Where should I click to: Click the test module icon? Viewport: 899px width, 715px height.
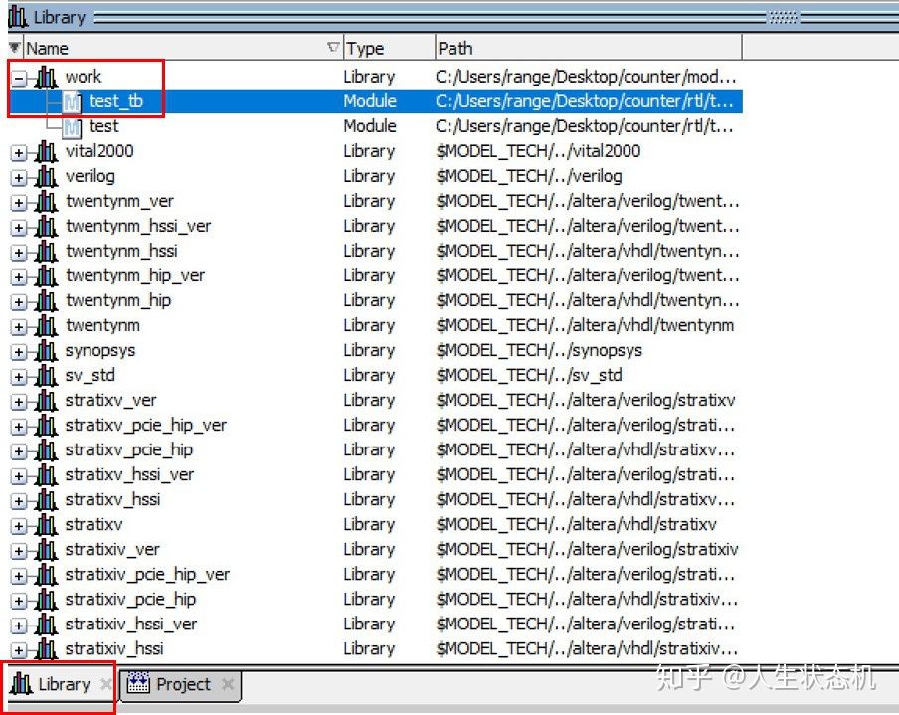[x=72, y=127]
